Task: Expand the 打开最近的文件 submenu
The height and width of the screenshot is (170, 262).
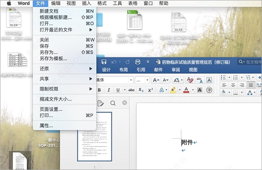Action: click(65, 30)
